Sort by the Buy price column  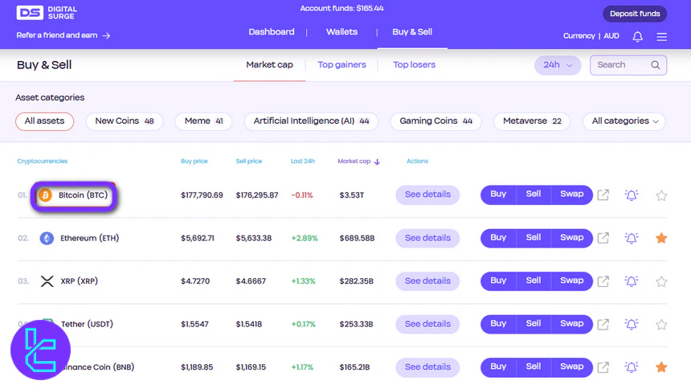pyautogui.click(x=194, y=162)
